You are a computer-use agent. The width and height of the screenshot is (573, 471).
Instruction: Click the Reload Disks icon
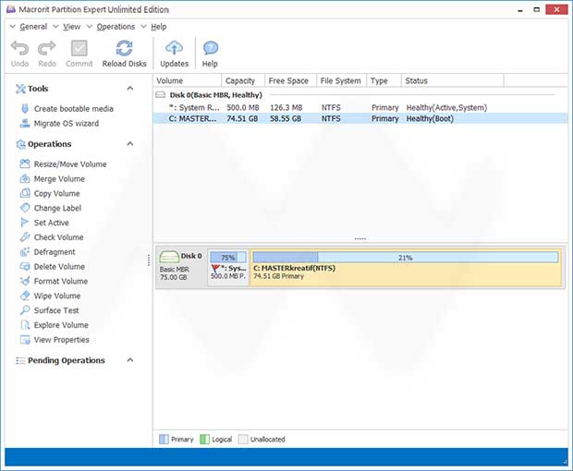[x=124, y=48]
